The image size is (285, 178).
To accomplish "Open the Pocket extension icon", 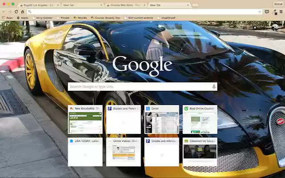I will pos(267,12).
